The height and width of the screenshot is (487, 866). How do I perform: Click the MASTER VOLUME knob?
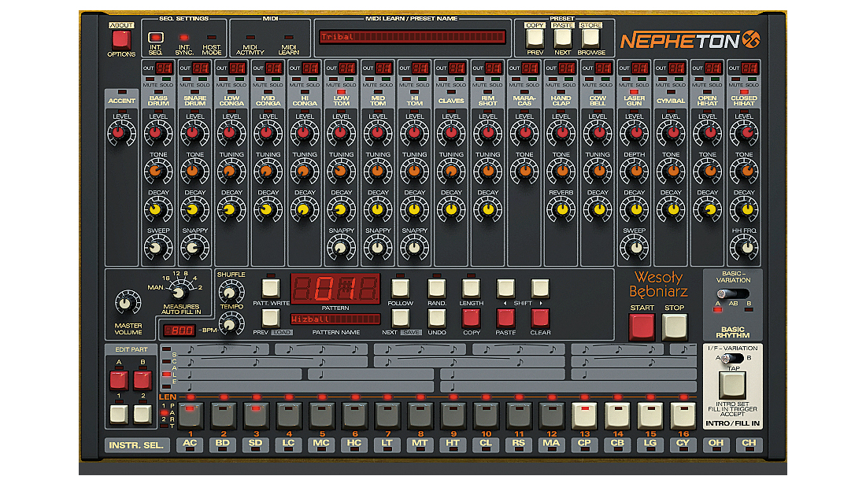click(x=128, y=303)
